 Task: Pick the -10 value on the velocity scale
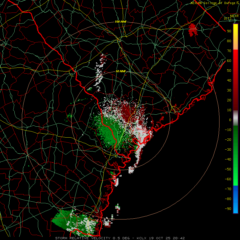pos(228,130)
